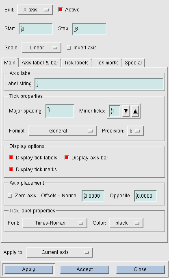
Task: Uncheck Display tick labels
Action: click(11, 157)
